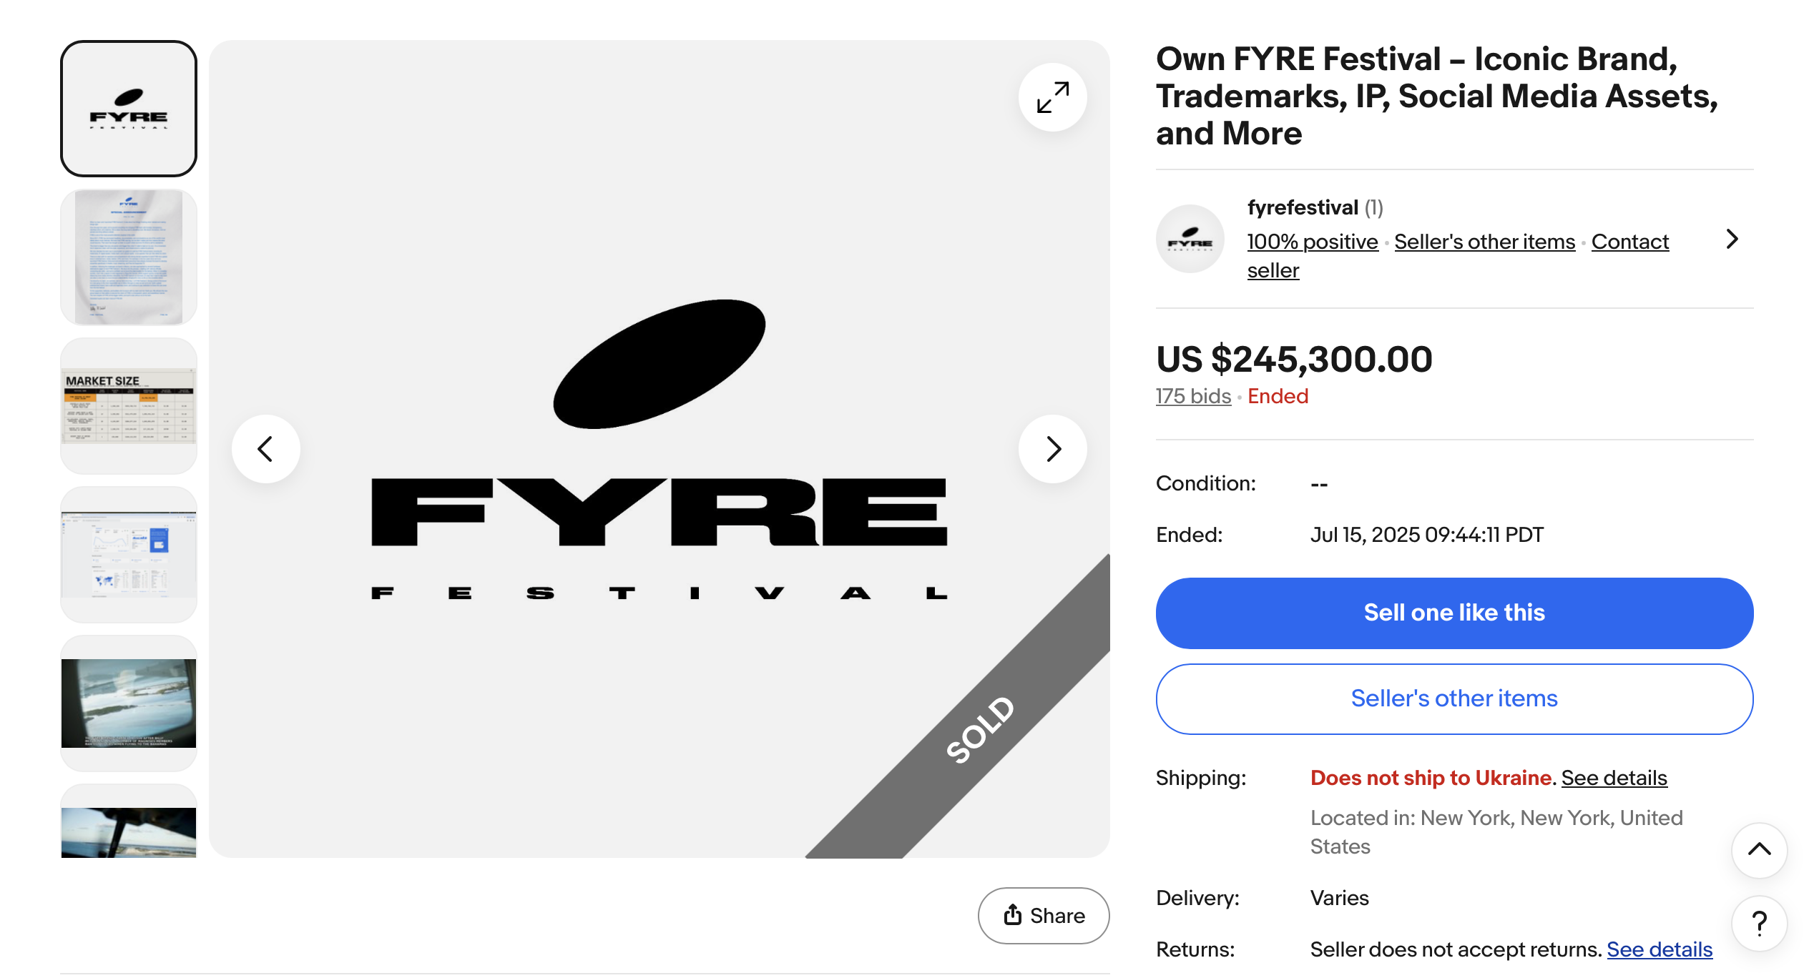Viewport: 1804px width, 978px height.
Task: Select the blue letter document thumbnail
Action: point(129,257)
